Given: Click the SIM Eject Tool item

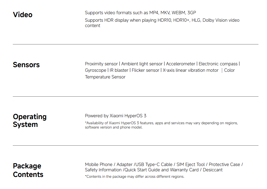Looking at the screenshot, I should [191, 164].
